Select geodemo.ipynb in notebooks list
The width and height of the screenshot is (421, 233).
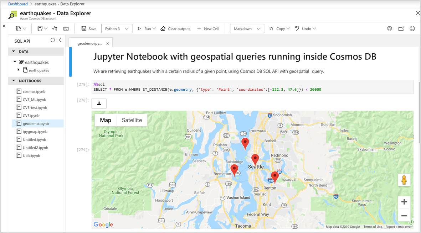click(x=38, y=123)
